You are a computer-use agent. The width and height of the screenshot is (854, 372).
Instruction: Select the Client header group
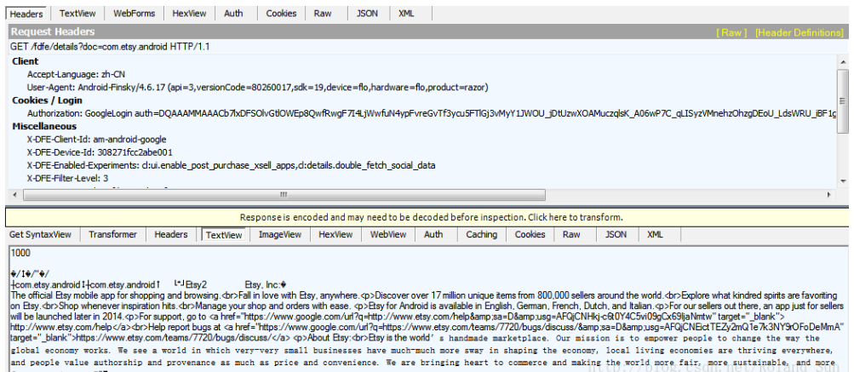(26, 61)
